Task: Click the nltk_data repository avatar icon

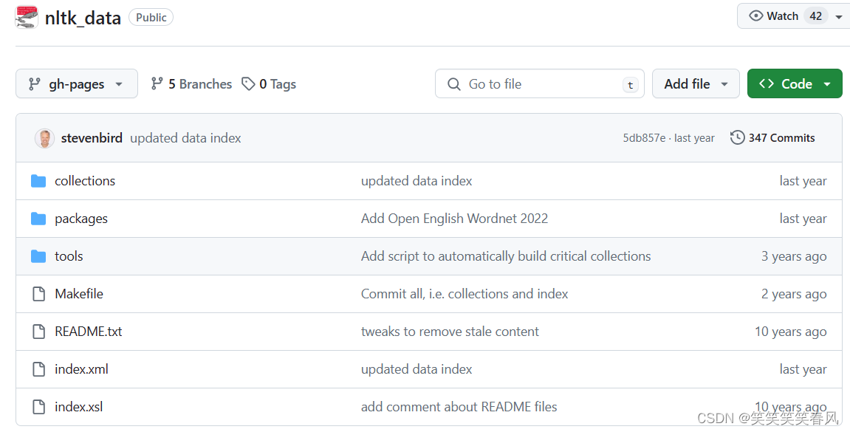Action: [x=27, y=17]
